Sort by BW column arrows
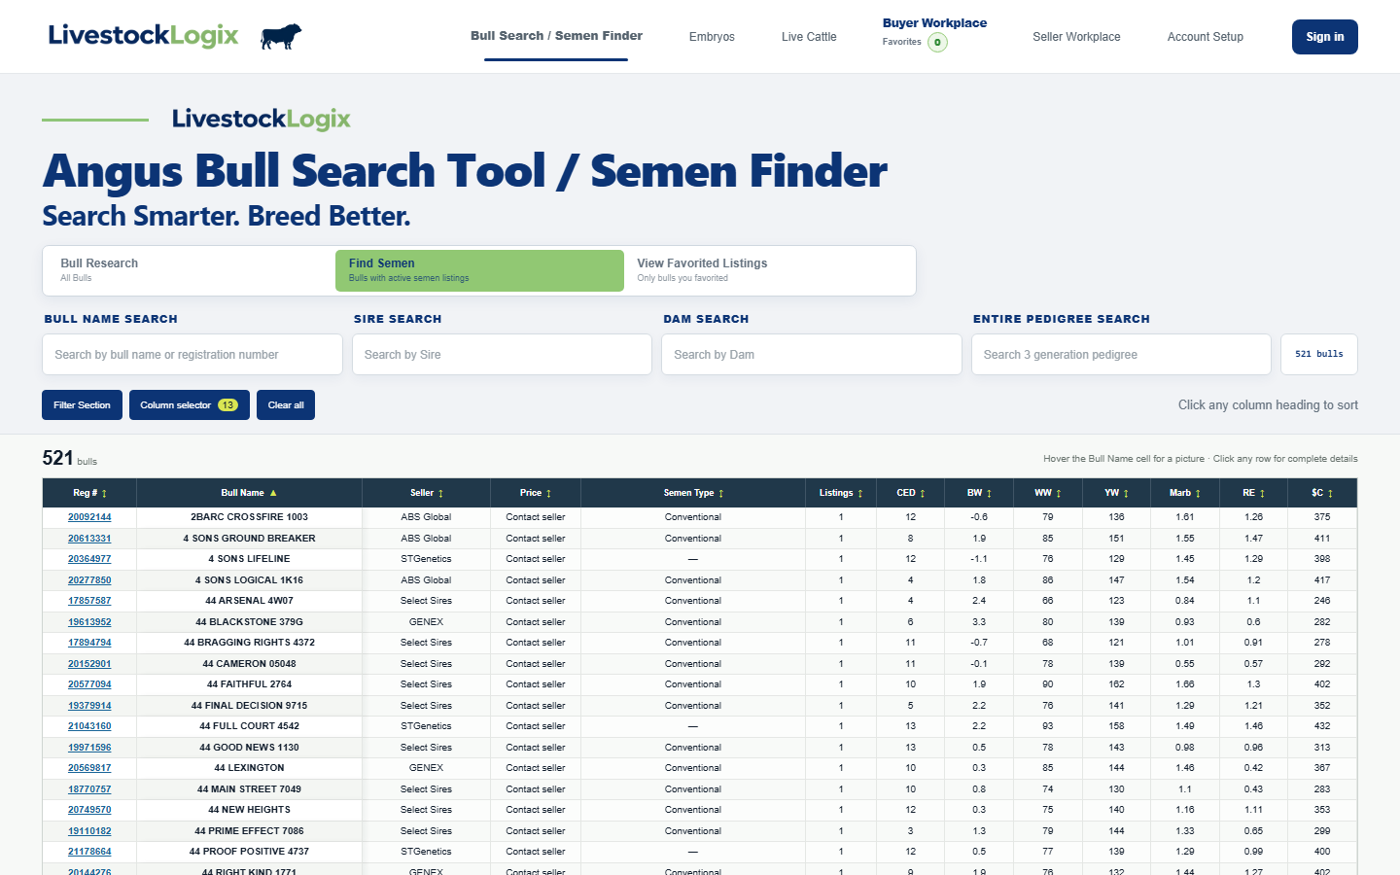The width and height of the screenshot is (1400, 875). [989, 494]
